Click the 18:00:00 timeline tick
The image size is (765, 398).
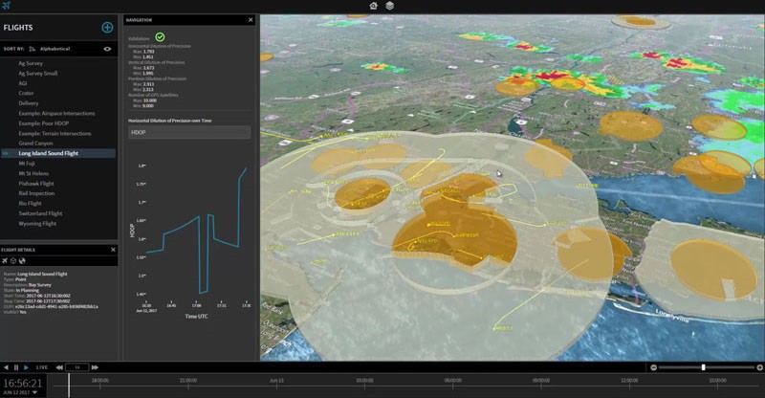[x=100, y=380]
